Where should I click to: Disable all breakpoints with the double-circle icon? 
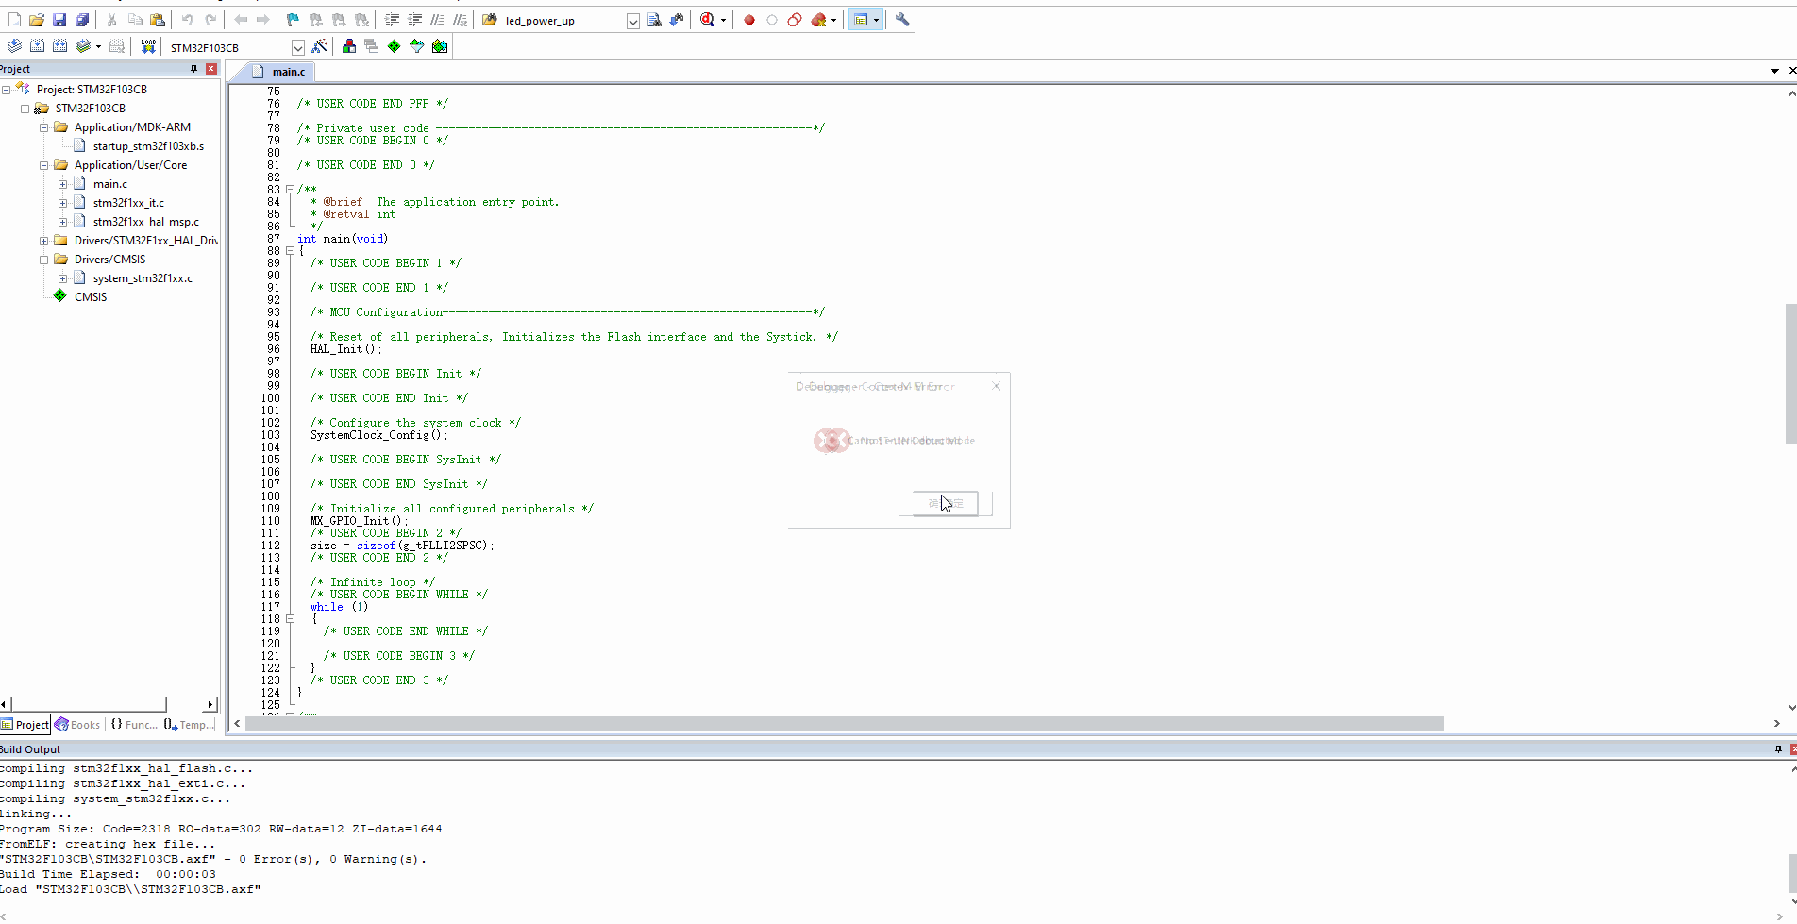(795, 20)
